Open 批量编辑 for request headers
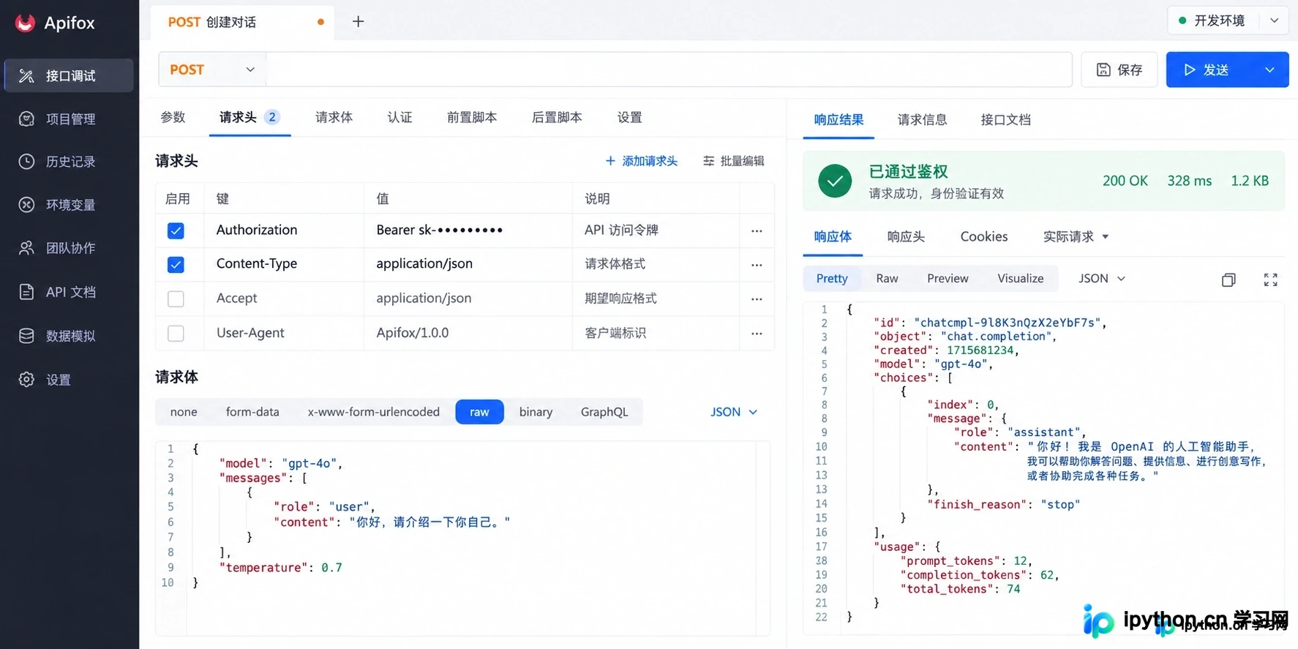 (734, 161)
